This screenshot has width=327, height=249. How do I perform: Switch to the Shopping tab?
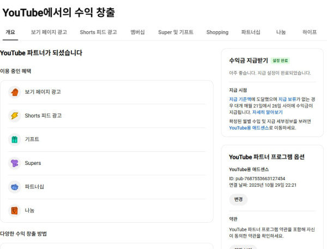(217, 32)
